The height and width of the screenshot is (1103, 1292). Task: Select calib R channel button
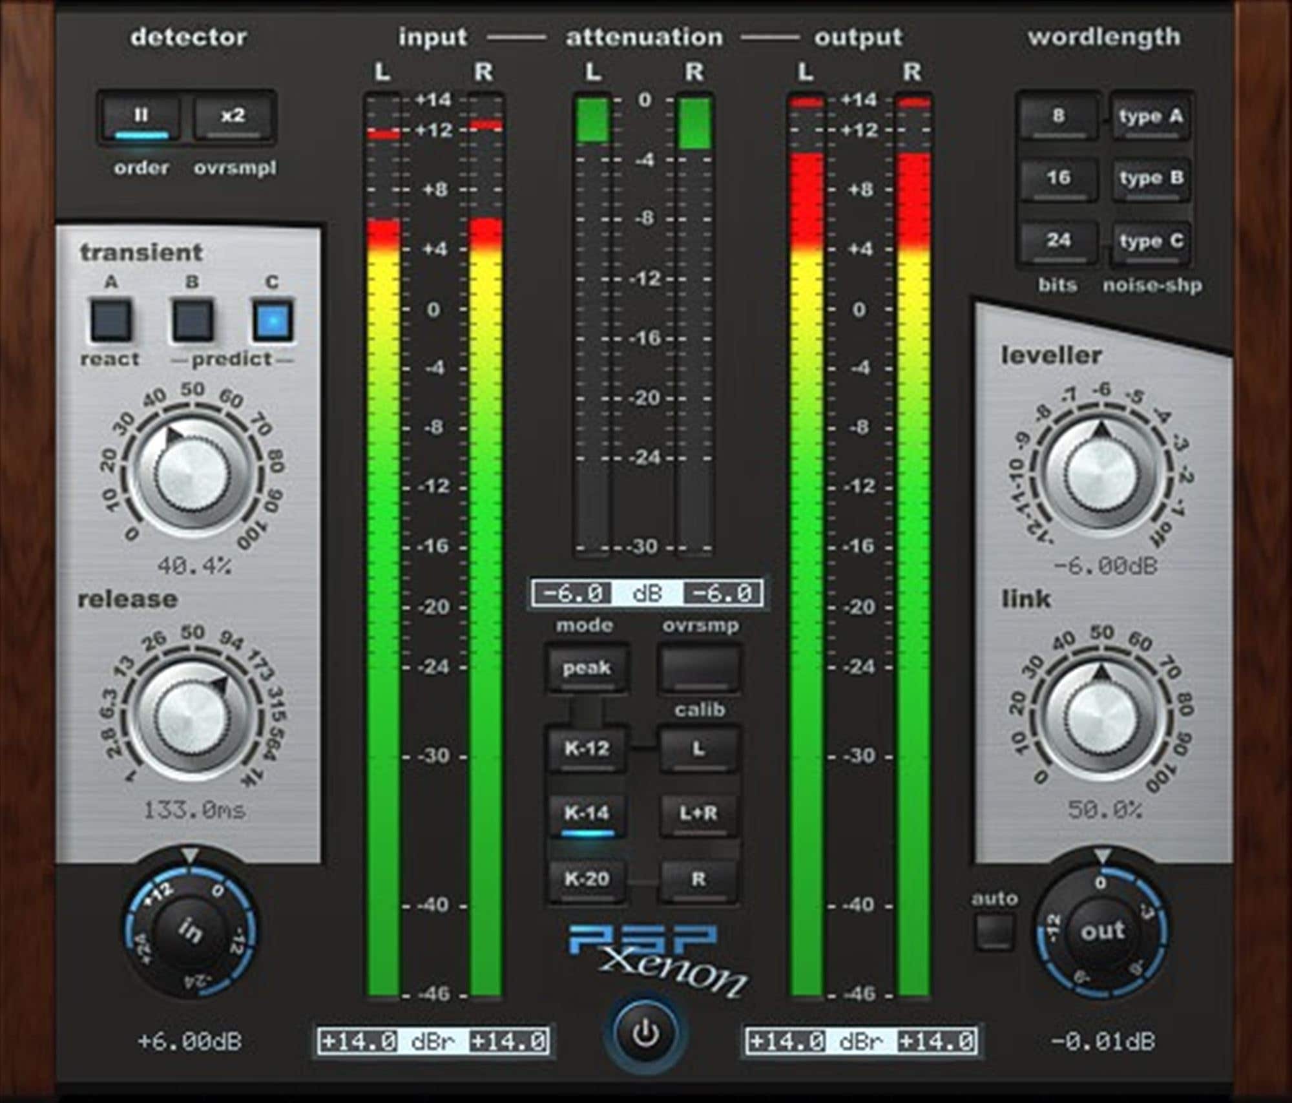click(698, 880)
